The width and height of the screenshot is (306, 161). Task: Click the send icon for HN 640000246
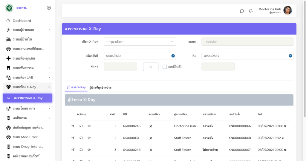point(73,126)
